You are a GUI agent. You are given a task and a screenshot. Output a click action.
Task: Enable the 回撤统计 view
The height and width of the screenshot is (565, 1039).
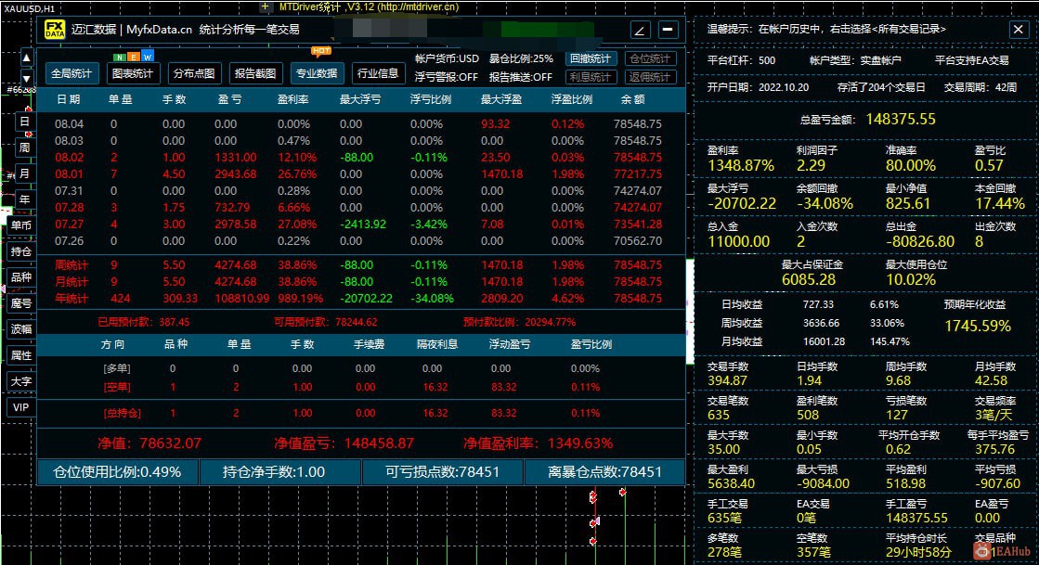[590, 59]
